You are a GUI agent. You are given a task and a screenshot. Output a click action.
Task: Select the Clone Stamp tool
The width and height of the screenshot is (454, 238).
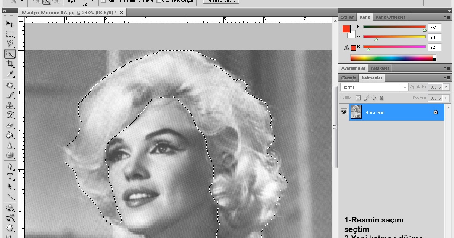(x=10, y=105)
